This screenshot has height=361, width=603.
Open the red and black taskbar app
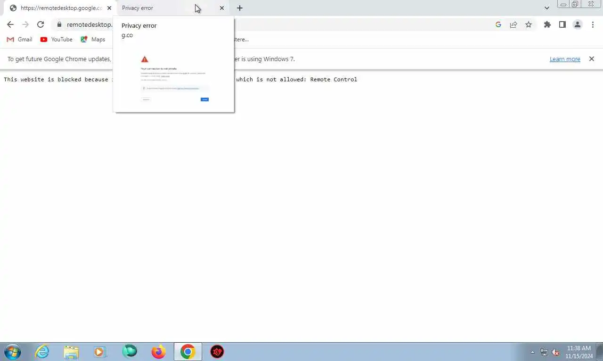click(x=217, y=352)
